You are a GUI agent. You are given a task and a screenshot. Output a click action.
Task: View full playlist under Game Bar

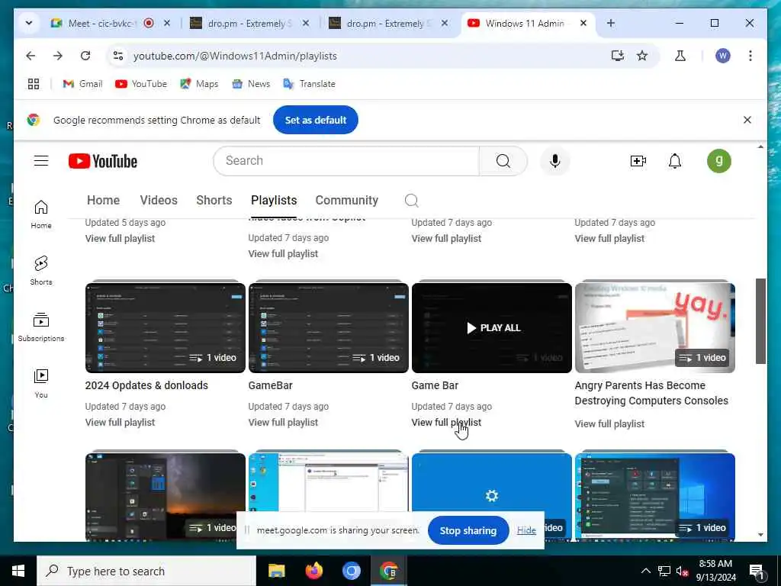[446, 423]
